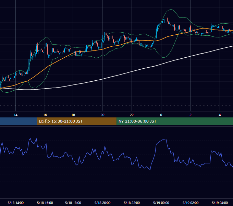Click the hour label 2 on chart axis

191,115
